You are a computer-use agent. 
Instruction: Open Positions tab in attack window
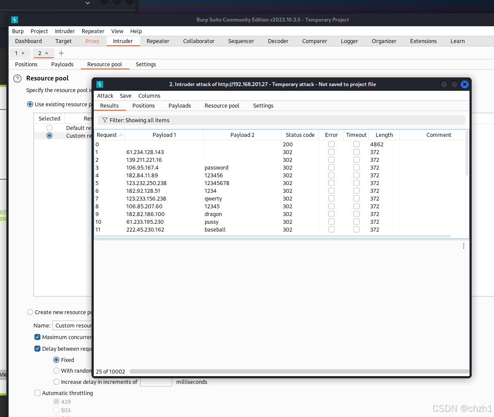pyautogui.click(x=144, y=106)
